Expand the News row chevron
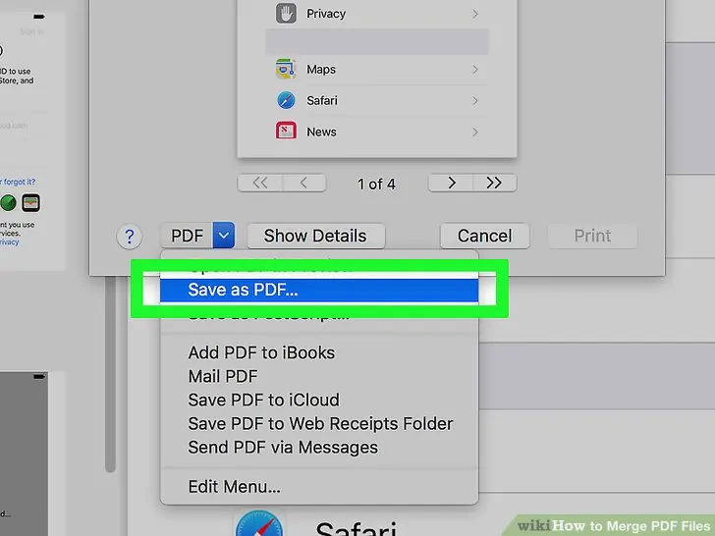The width and height of the screenshot is (715, 536). (x=475, y=133)
